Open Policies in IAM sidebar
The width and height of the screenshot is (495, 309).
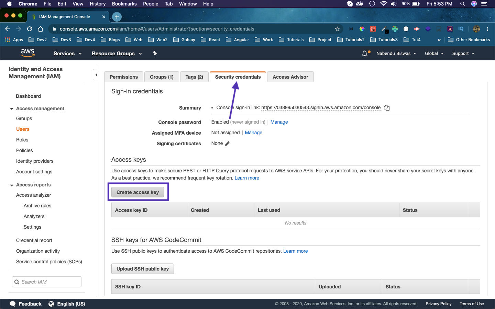pos(24,150)
